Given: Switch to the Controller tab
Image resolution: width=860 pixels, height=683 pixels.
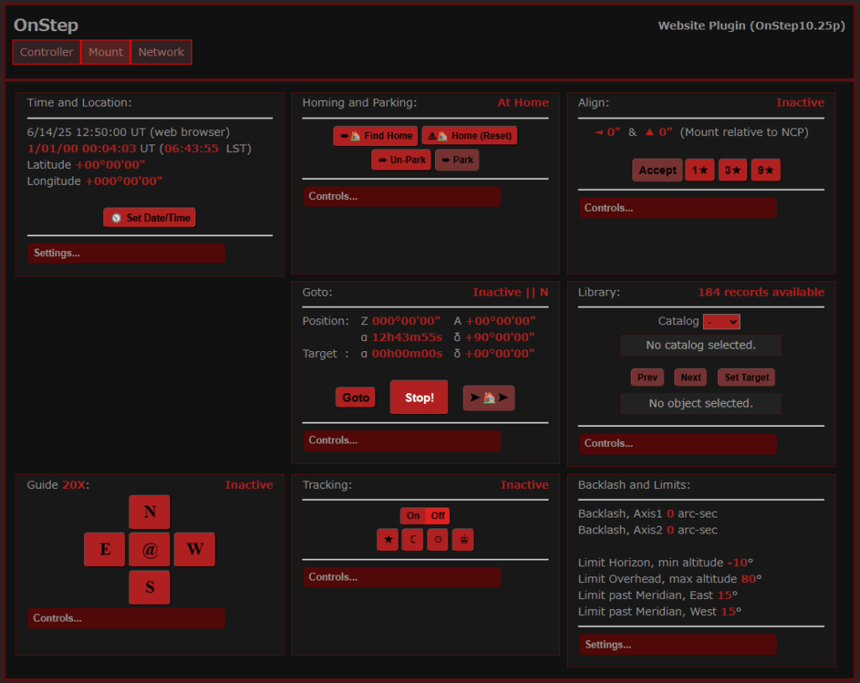Looking at the screenshot, I should [47, 52].
